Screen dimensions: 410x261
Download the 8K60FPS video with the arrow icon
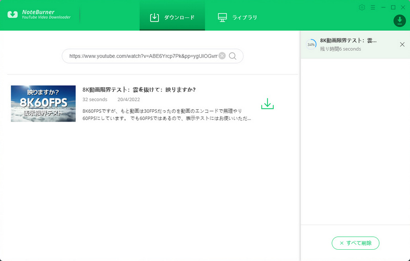267,104
